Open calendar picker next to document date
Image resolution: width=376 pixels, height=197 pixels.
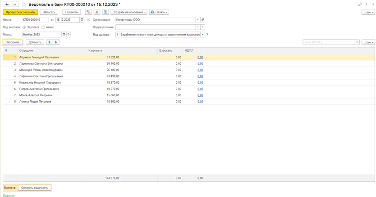[x=82, y=20]
